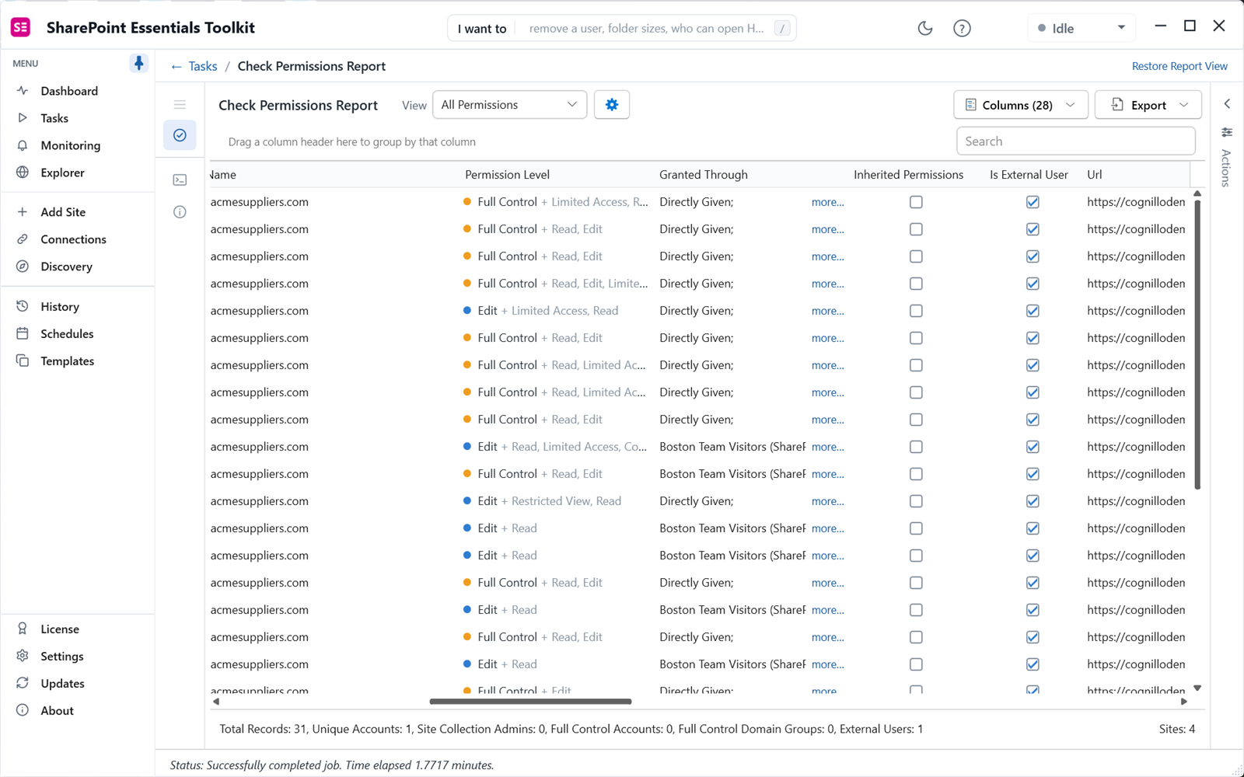Click the hamburger lines icon in side strip
1244x777 pixels.
[x=180, y=105]
